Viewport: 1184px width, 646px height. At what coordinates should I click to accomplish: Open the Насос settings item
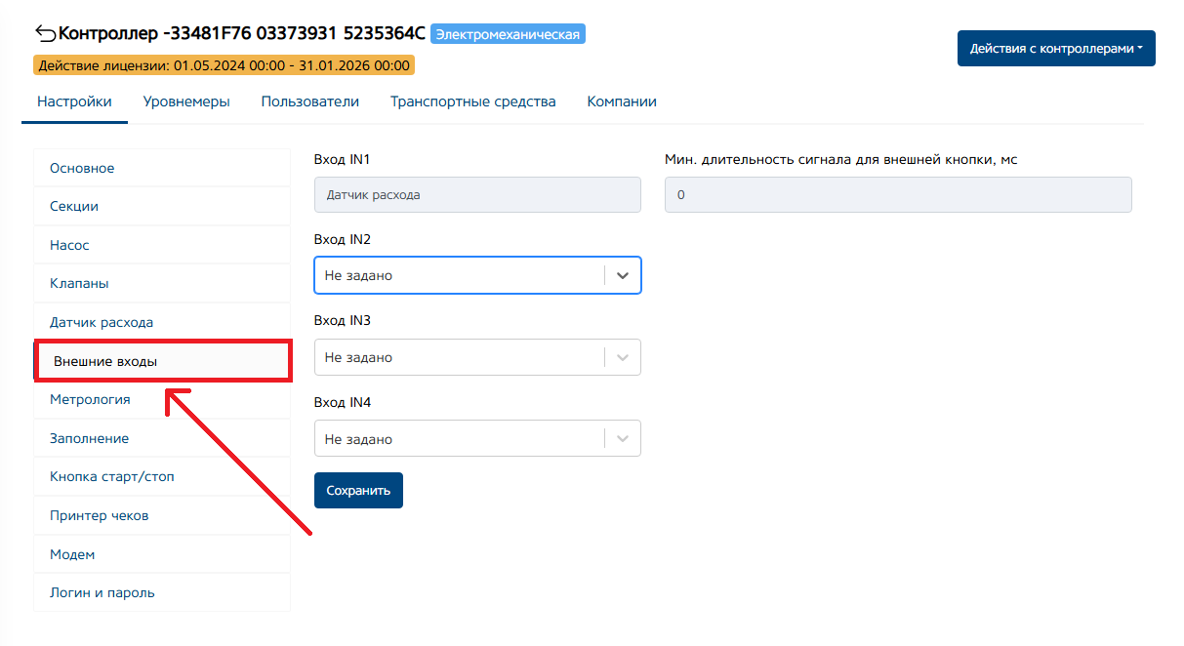pyautogui.click(x=69, y=245)
